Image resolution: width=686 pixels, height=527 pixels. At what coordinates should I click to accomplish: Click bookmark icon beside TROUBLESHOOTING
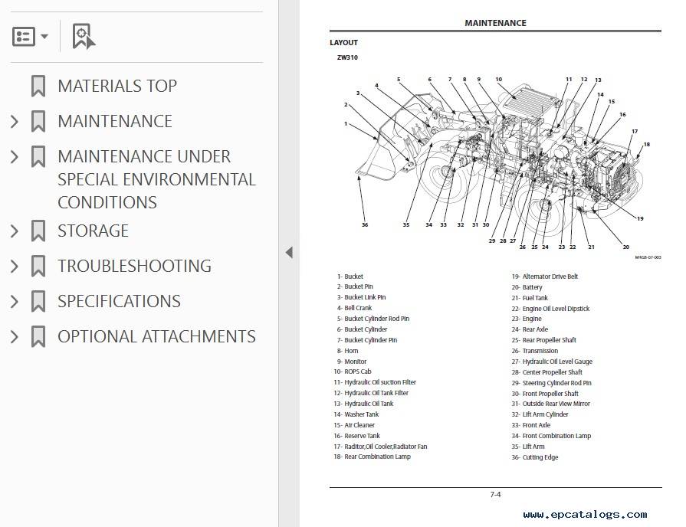coord(38,267)
